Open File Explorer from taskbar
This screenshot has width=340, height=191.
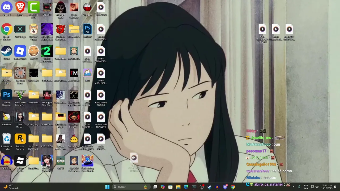[x=178, y=187]
